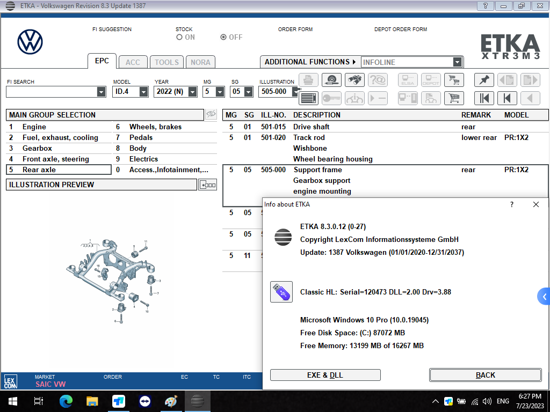Click the EXE & DLL button
The height and width of the screenshot is (412, 550).
pos(325,375)
